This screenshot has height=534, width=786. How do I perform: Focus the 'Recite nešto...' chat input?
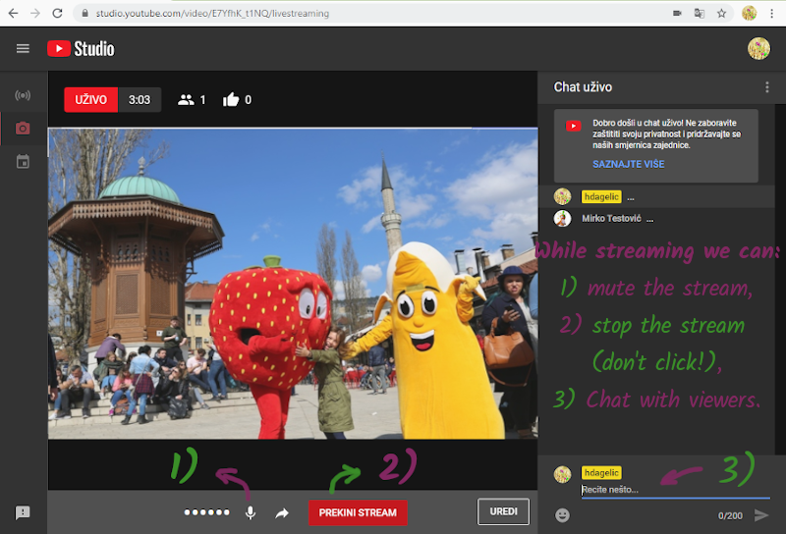[x=668, y=490]
